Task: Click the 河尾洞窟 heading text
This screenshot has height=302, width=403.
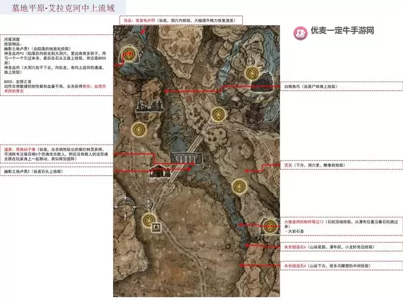Action: click(x=12, y=39)
